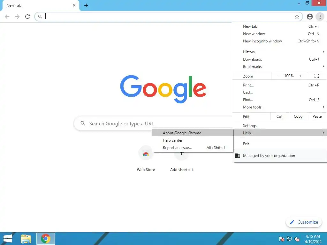Decrease zoom with minus button

[277, 76]
